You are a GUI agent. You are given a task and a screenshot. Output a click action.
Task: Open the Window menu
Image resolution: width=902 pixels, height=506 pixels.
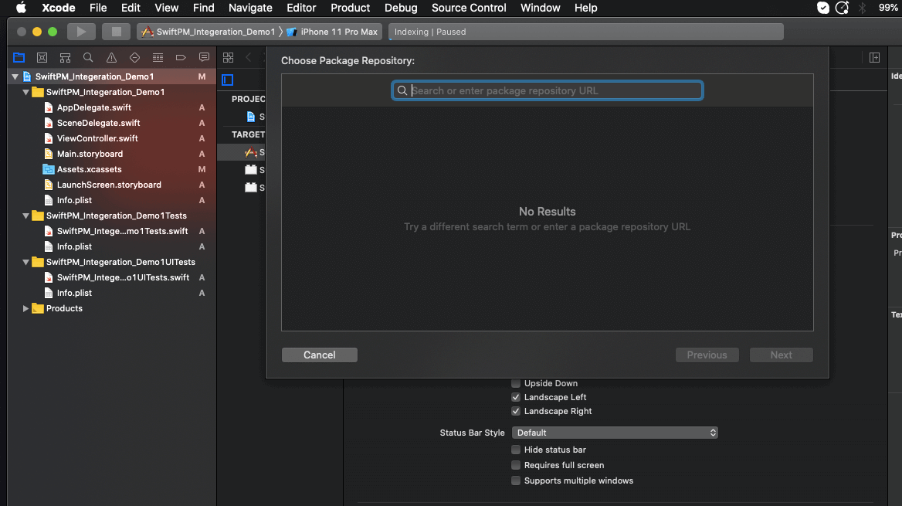tap(540, 8)
